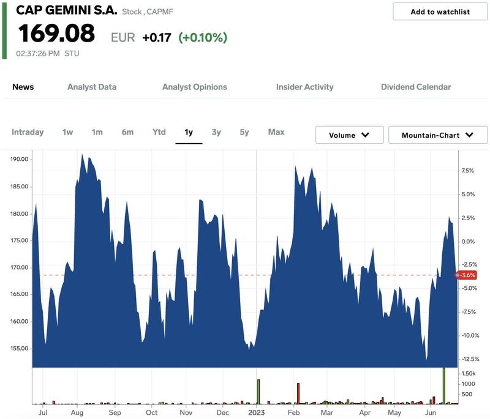Click the tallest green volume bar in June
This screenshot has height=419, width=490.
(443, 386)
